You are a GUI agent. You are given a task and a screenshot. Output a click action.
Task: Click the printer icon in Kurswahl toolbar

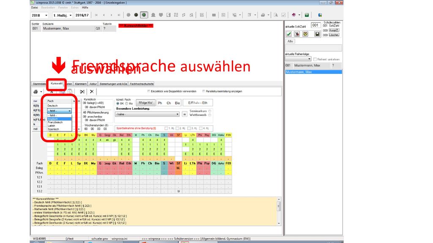point(36,92)
